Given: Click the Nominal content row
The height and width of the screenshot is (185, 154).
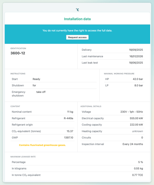Looking at the screenshot, I should (42, 112).
